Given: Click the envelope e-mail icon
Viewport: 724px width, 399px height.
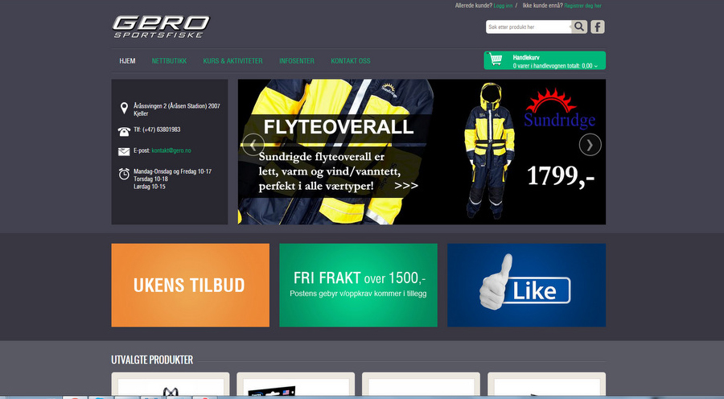Looking at the screenshot, I should pos(124,151).
